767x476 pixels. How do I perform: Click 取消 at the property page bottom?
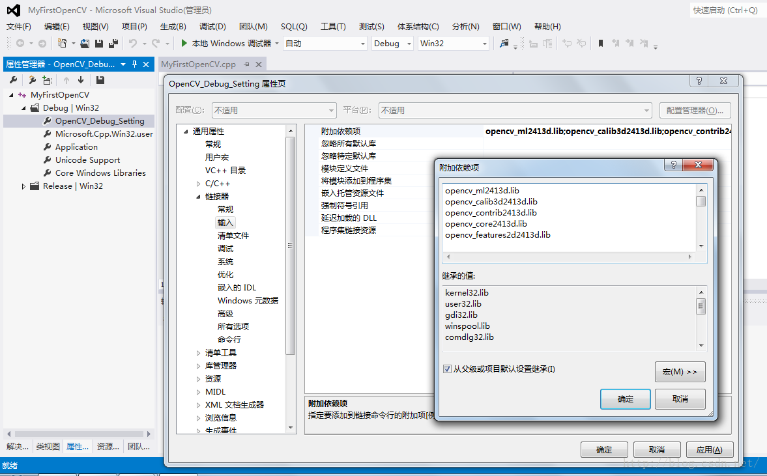[x=656, y=449]
